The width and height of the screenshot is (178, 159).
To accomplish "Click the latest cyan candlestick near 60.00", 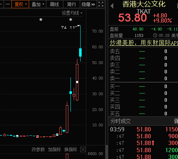I will point(80,52).
